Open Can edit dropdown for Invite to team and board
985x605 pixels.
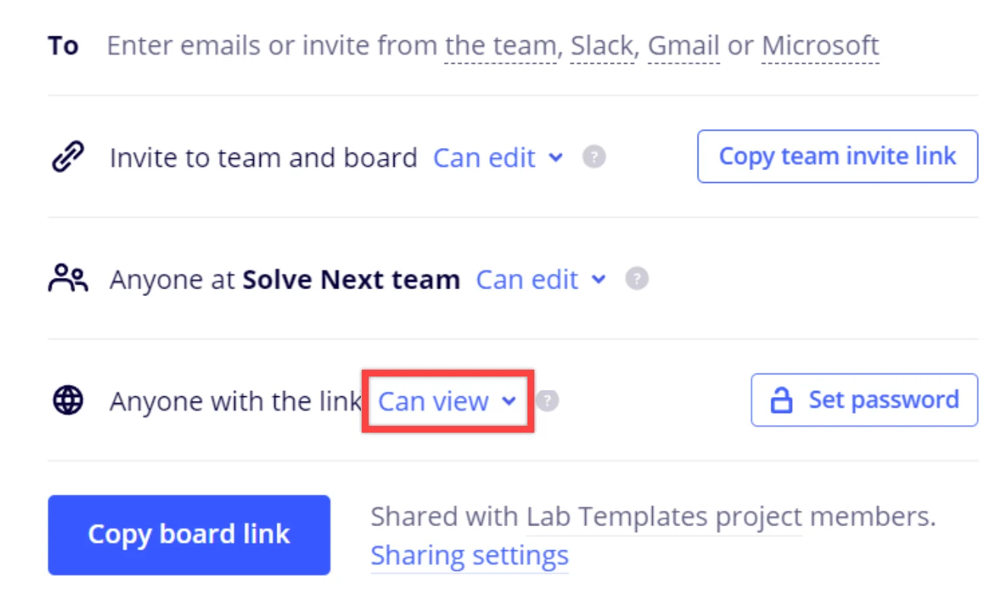tap(498, 157)
